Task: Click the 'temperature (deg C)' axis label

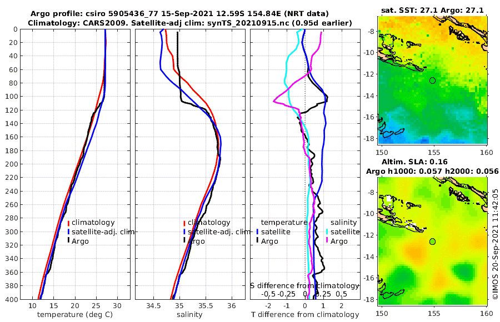Action: (75, 315)
